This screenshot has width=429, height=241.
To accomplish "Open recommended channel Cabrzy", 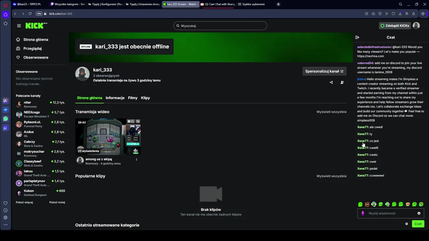I will (40, 144).
